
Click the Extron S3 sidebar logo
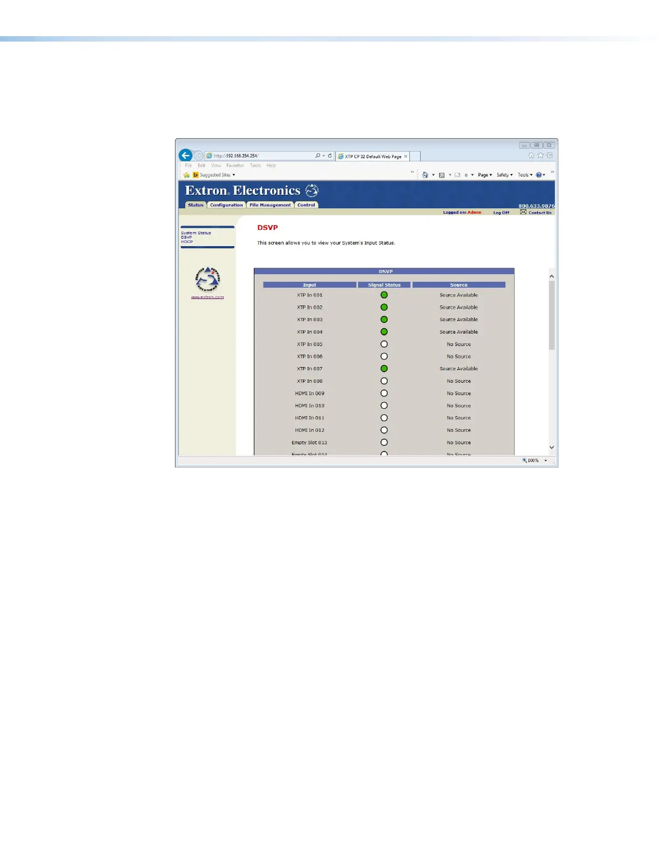click(x=207, y=279)
